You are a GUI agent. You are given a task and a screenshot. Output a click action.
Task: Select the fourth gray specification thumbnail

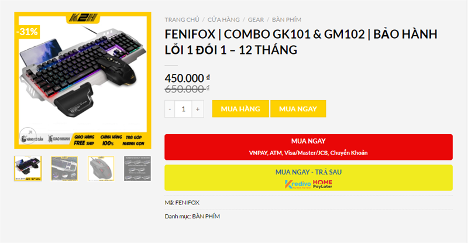137,169
